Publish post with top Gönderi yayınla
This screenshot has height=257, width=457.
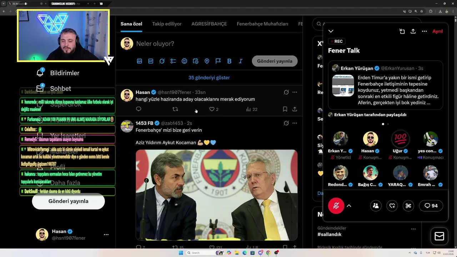pos(275,61)
